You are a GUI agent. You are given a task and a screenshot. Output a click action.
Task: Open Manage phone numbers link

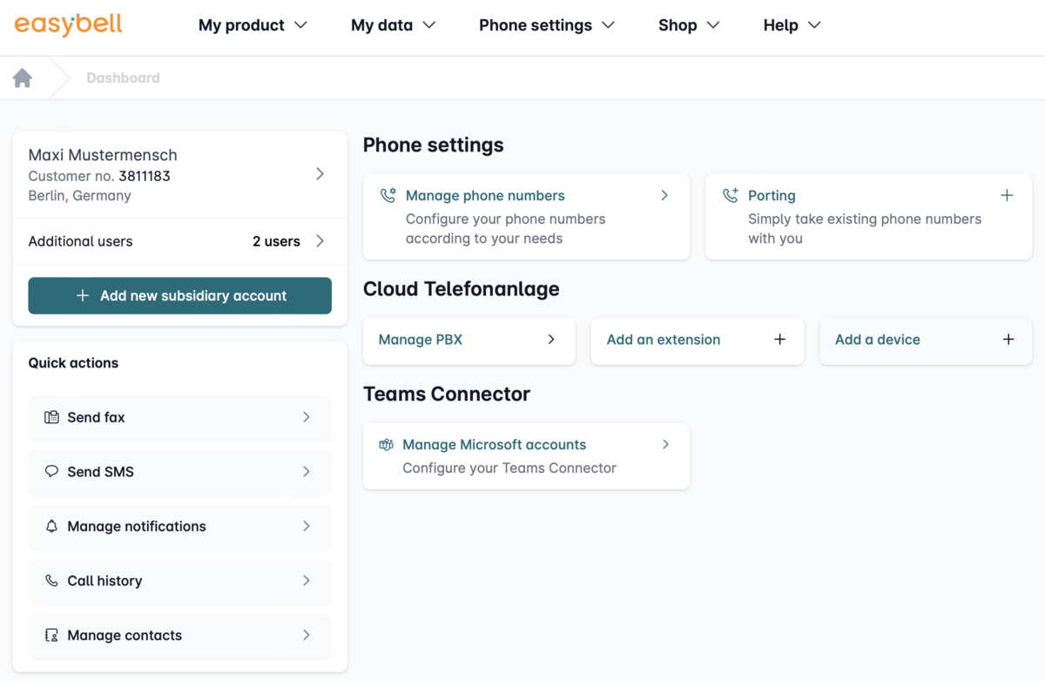pos(485,196)
